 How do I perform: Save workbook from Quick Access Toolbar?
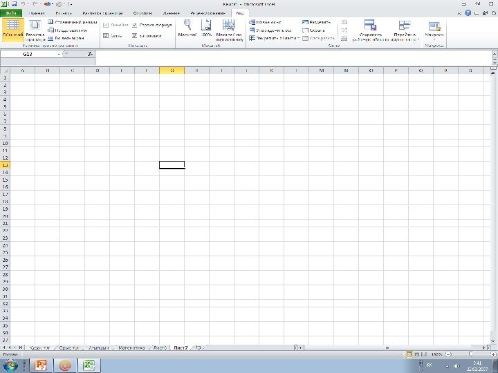click(14, 4)
